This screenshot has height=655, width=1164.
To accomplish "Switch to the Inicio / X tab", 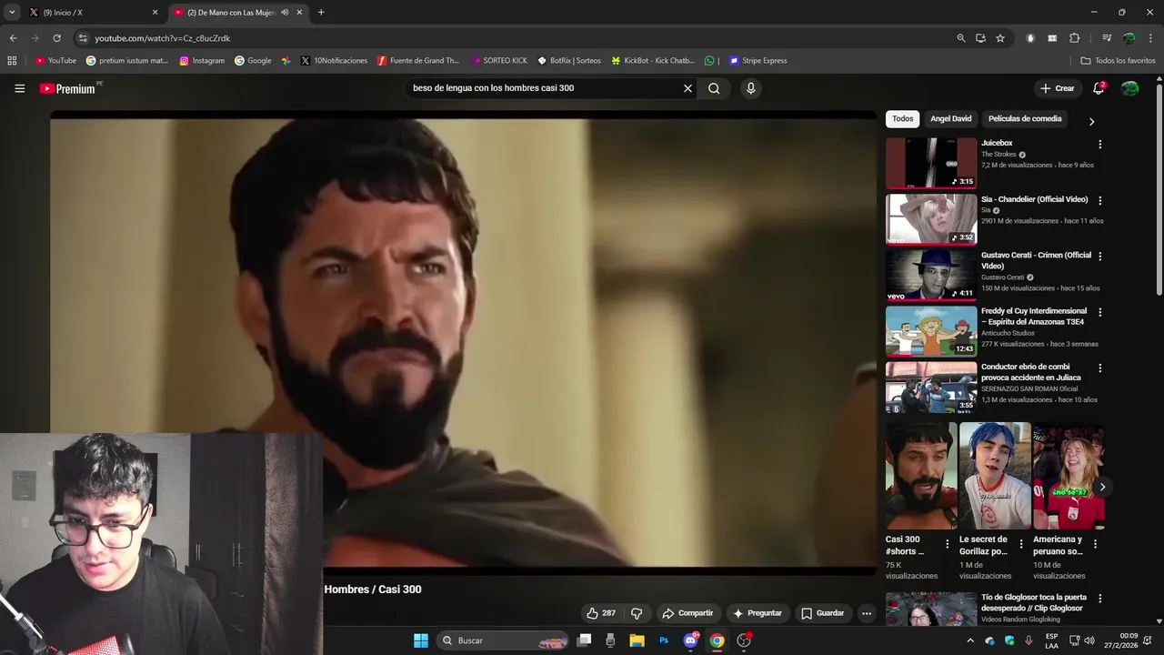I will click(x=89, y=13).
